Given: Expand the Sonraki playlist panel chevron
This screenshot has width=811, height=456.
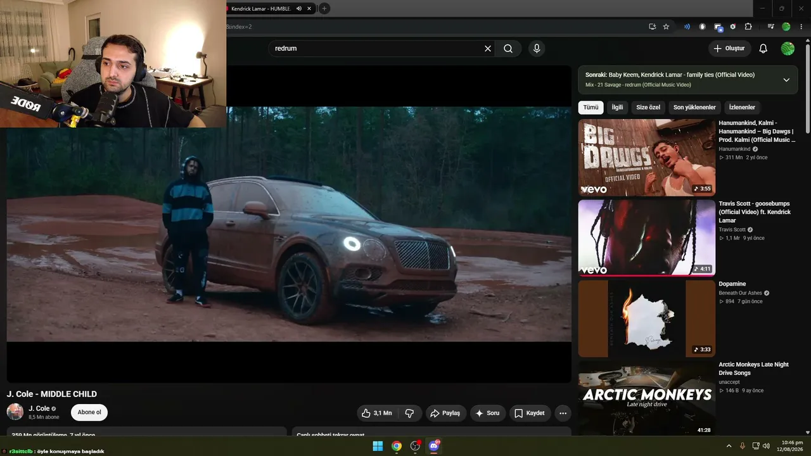Looking at the screenshot, I should point(786,80).
